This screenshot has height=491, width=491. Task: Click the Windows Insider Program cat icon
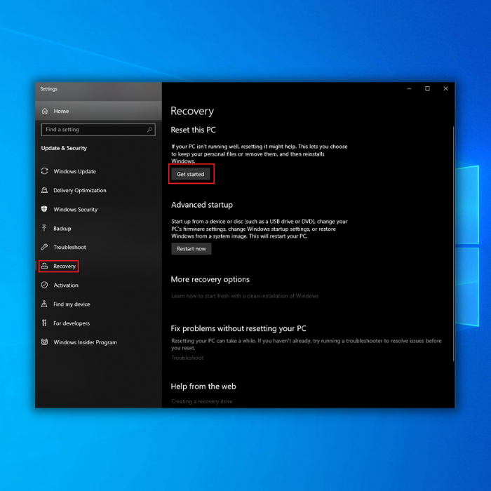[44, 342]
